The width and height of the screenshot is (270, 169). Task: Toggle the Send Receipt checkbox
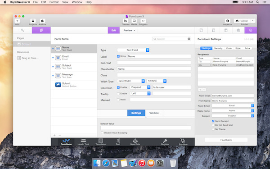point(213,121)
